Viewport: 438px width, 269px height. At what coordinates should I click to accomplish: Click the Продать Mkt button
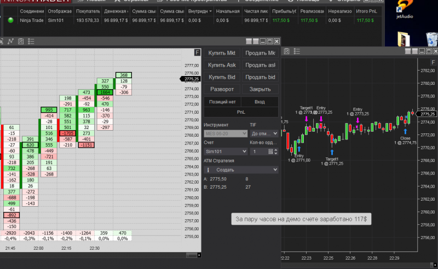(x=260, y=53)
